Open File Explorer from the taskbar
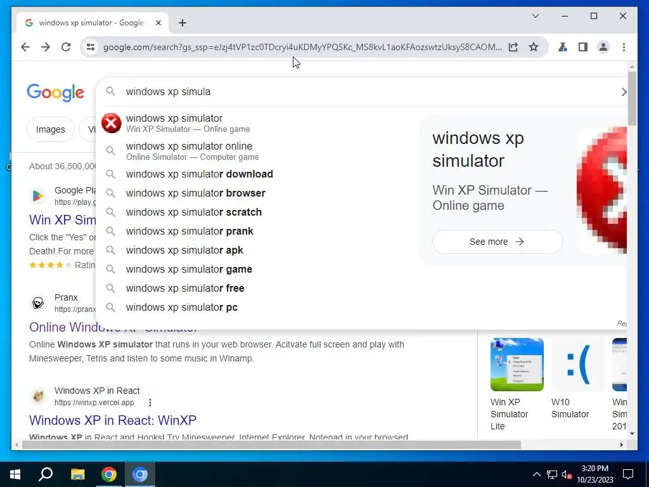Viewport: 649px width, 487px height. 77,474
